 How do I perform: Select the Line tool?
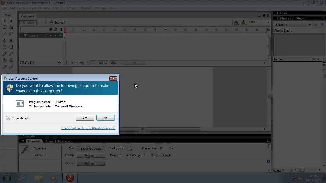click(x=5, y=34)
